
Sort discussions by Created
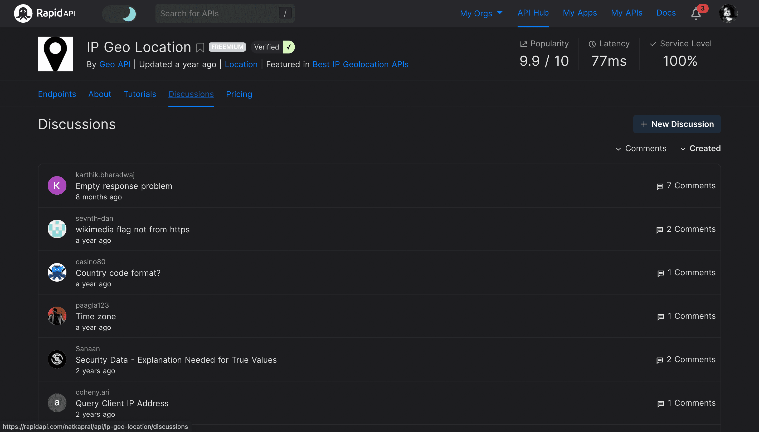pos(700,148)
